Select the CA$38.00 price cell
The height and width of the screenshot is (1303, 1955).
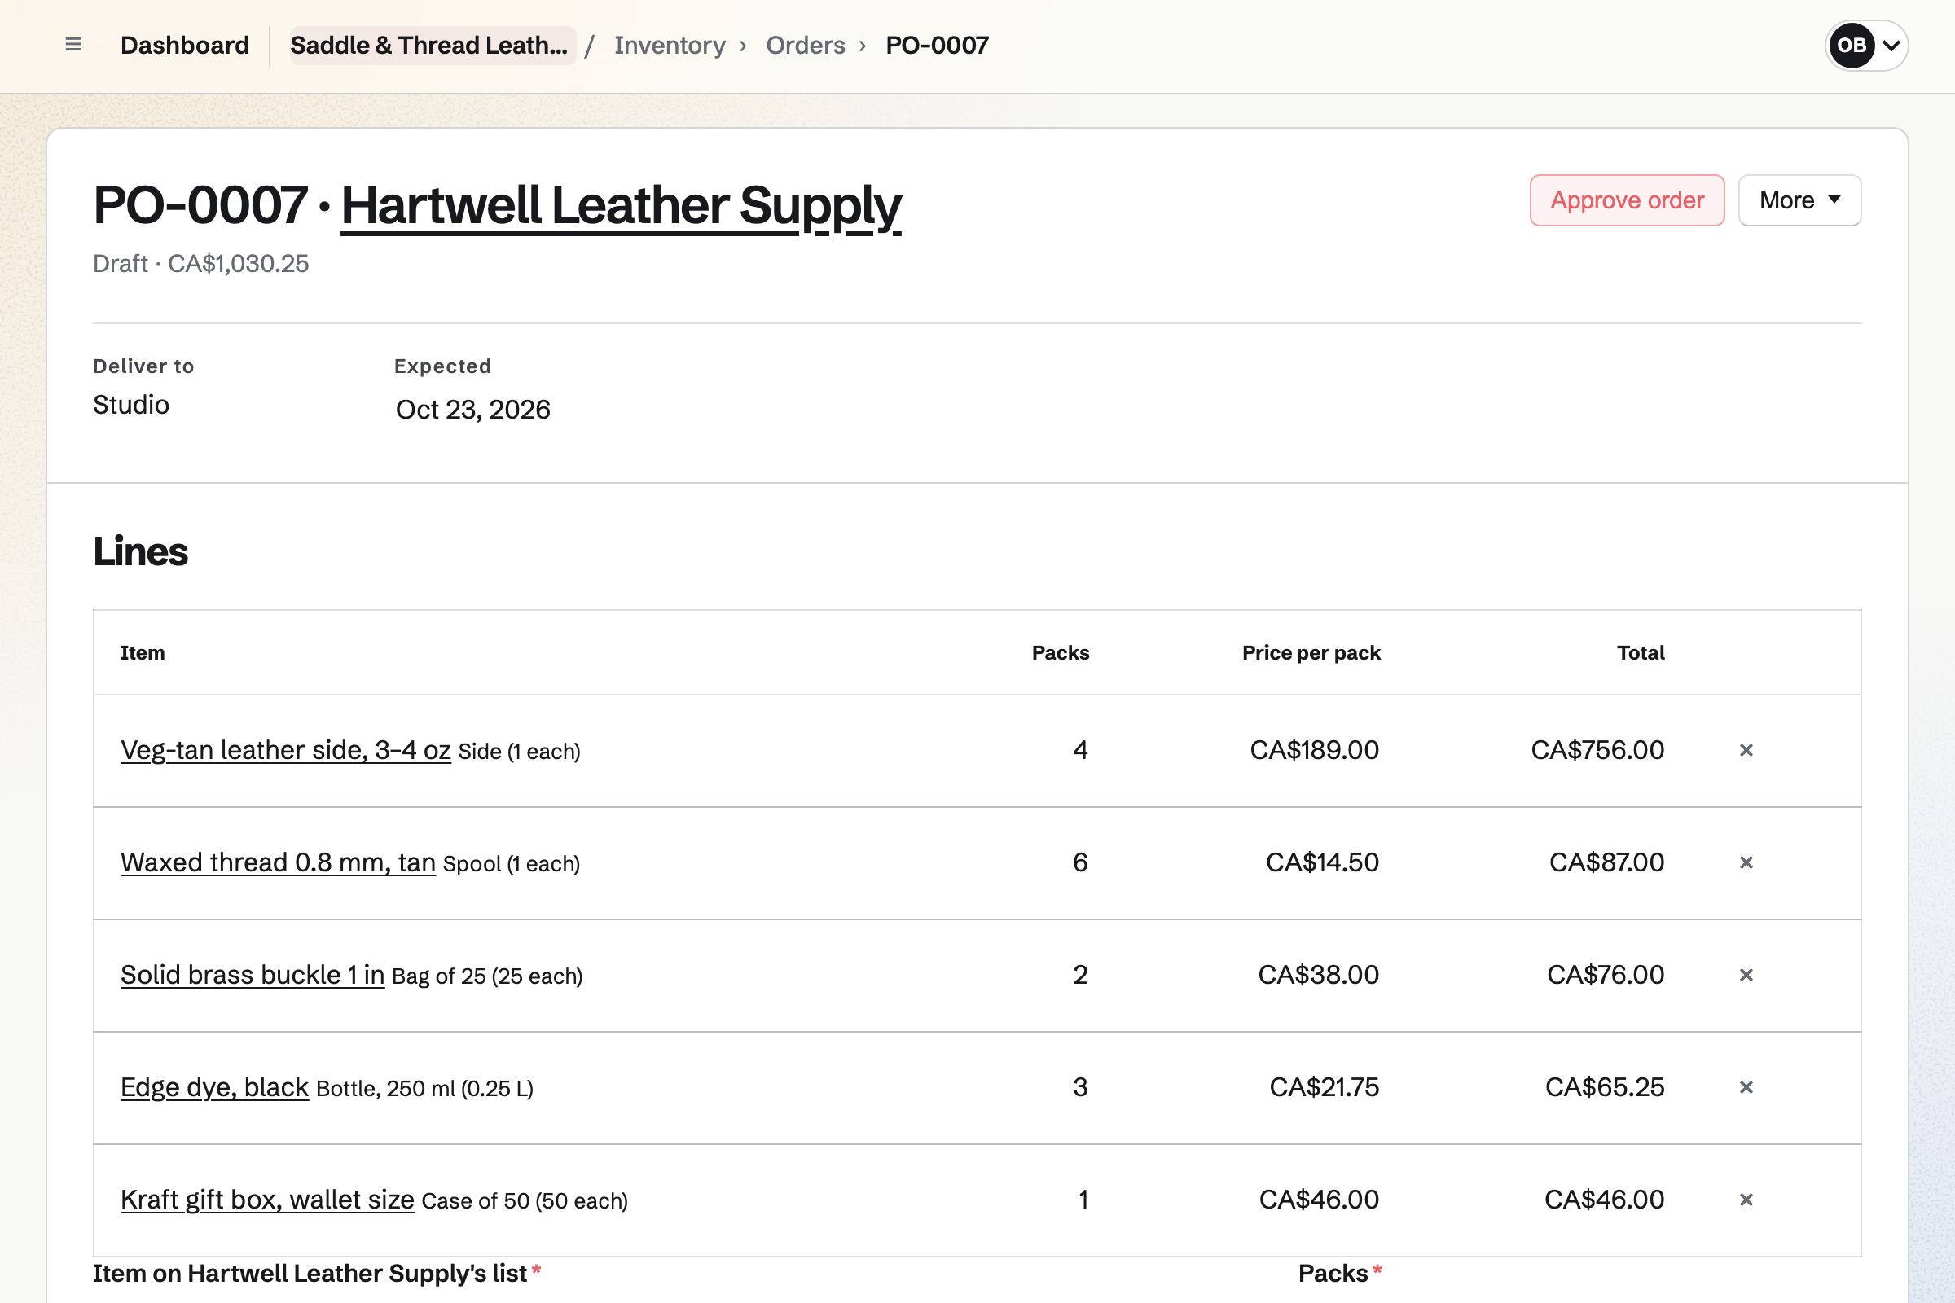click(1318, 975)
